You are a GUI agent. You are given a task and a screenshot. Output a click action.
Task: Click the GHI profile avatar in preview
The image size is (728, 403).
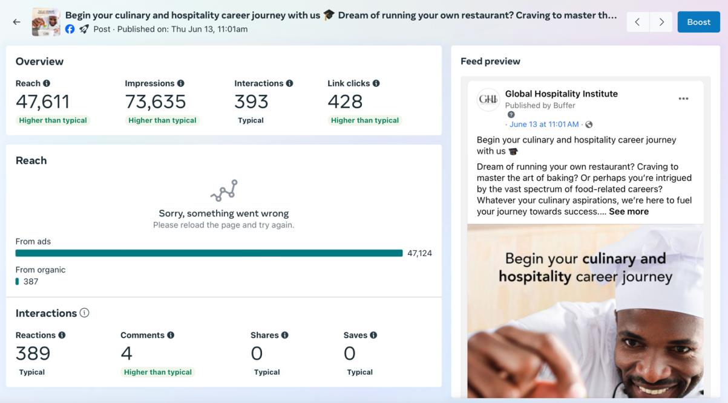488,100
